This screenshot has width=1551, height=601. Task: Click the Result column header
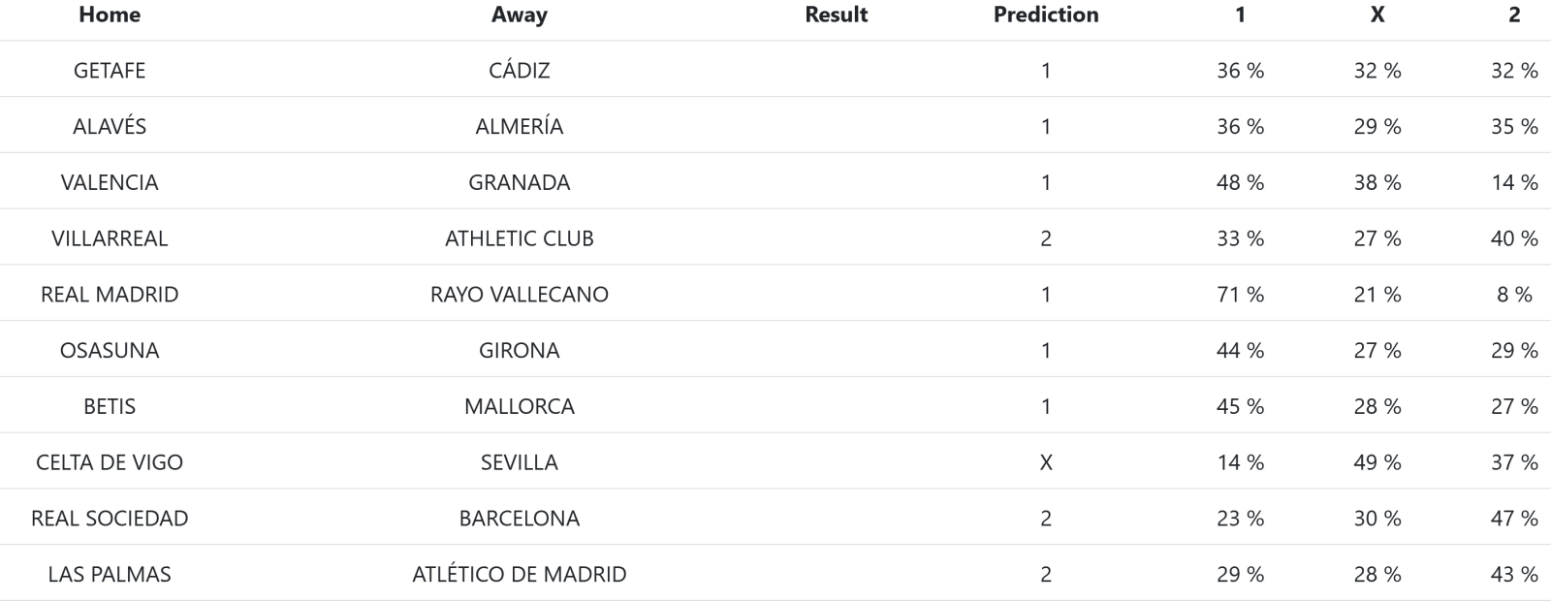tap(836, 15)
